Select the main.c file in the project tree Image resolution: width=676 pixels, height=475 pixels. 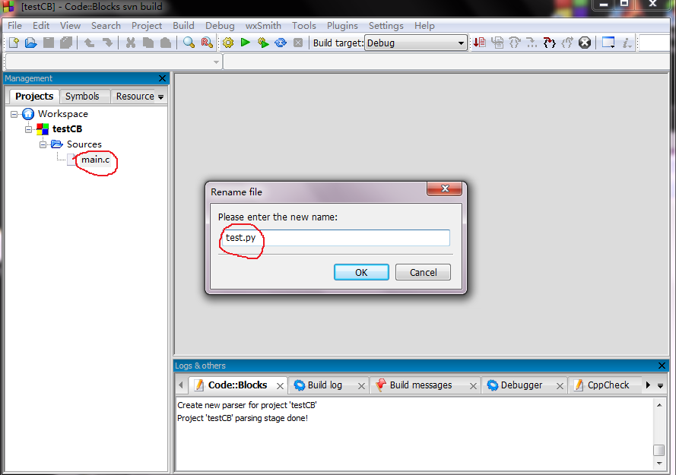tap(95, 160)
